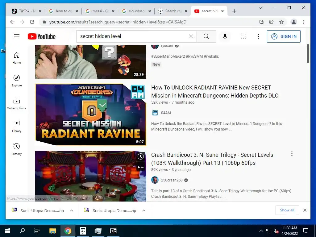Viewport: 316px width, 237px height.
Task: Click the page vertical scrollbar thumb
Action: (x=308, y=53)
